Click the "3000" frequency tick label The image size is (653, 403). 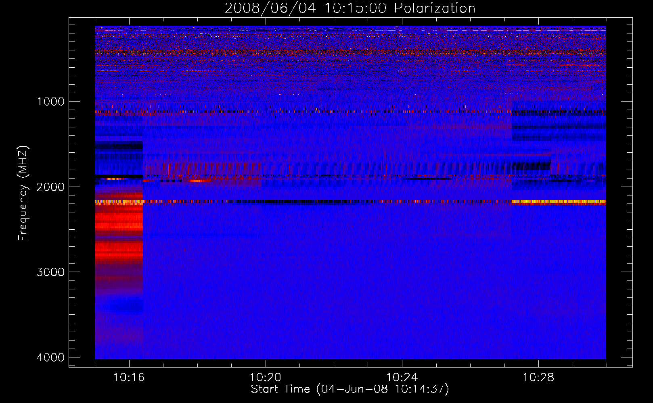[x=50, y=272]
